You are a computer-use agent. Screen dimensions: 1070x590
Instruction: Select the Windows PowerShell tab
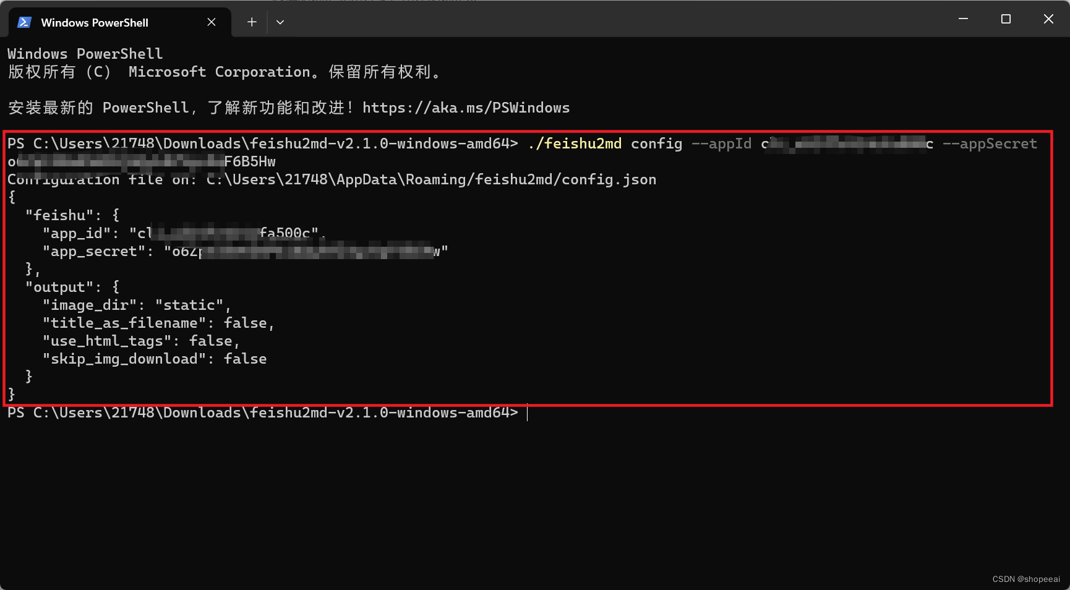coord(119,22)
